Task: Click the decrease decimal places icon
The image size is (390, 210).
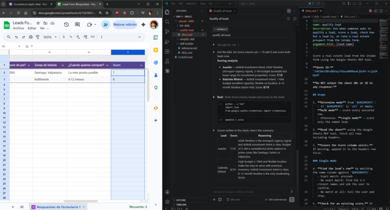Action: pyautogui.click(x=78, y=37)
